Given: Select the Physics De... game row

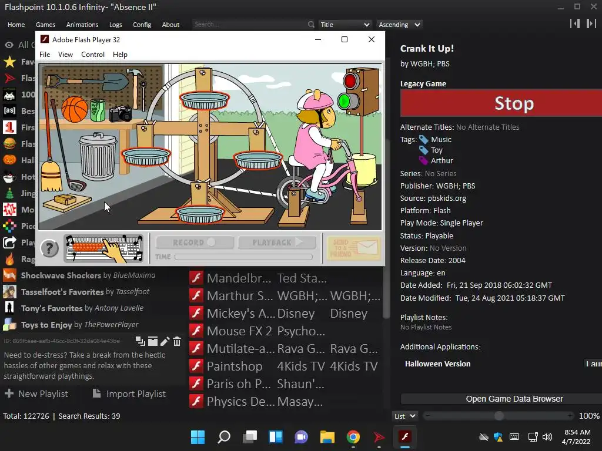Looking at the screenshot, I should coord(285,402).
